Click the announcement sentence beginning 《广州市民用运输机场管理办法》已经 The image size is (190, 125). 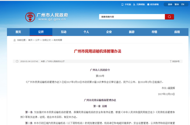pos(94,82)
